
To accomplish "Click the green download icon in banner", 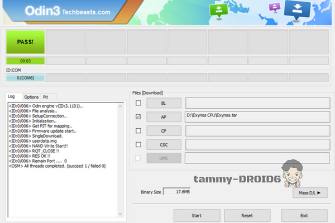I will (x=218, y=10).
